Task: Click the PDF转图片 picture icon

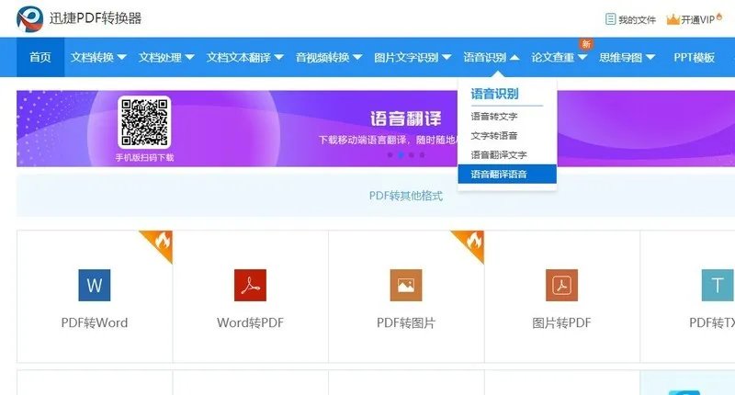Action: [x=406, y=285]
